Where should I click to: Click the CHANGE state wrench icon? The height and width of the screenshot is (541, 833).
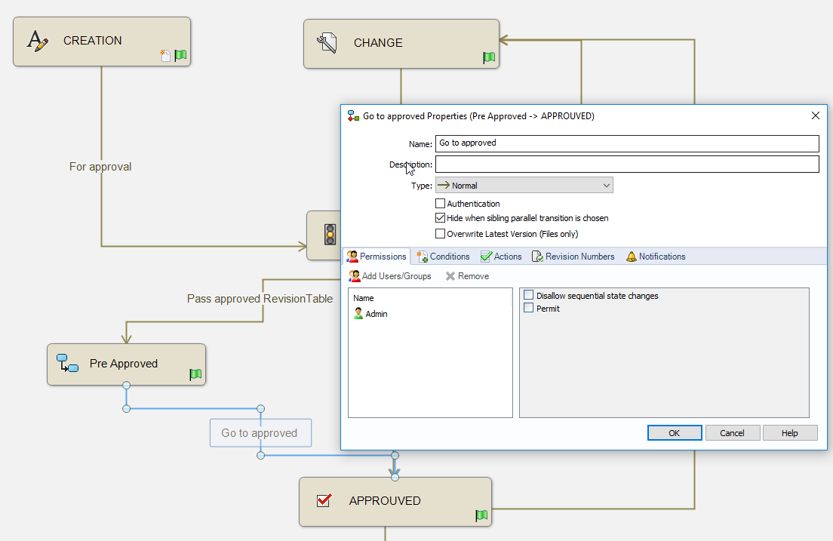327,43
